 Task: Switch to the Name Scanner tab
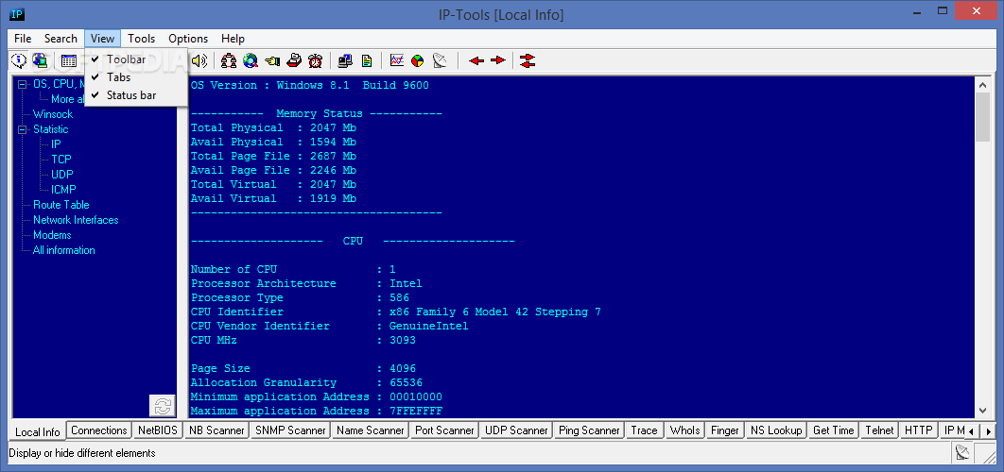[x=371, y=430]
